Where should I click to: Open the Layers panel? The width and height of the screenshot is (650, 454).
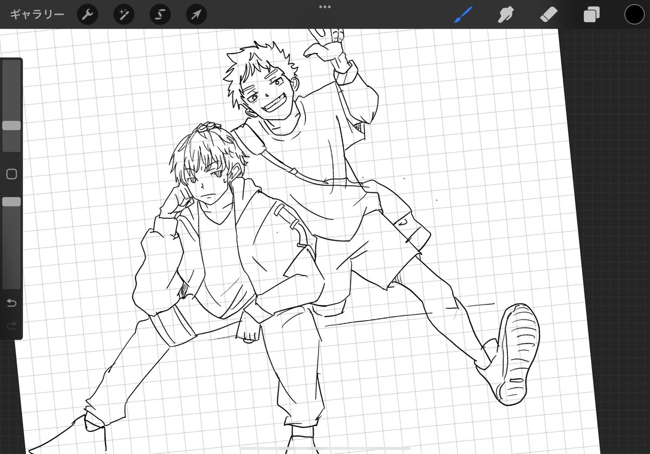point(591,15)
